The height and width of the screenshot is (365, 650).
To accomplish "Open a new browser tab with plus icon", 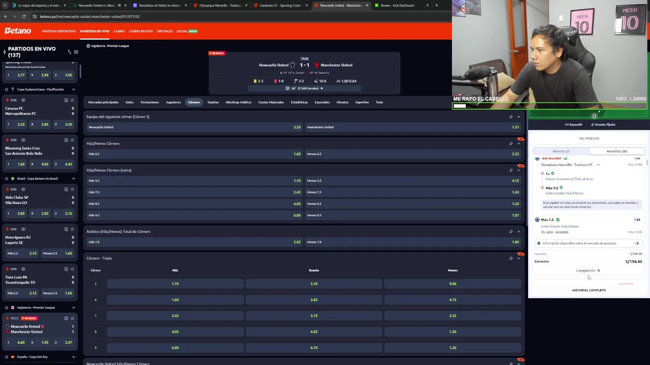I will click(x=436, y=6).
